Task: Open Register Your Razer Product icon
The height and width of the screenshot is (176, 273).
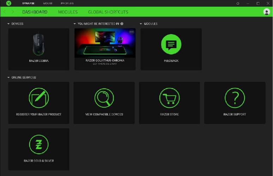Action: click(39, 98)
